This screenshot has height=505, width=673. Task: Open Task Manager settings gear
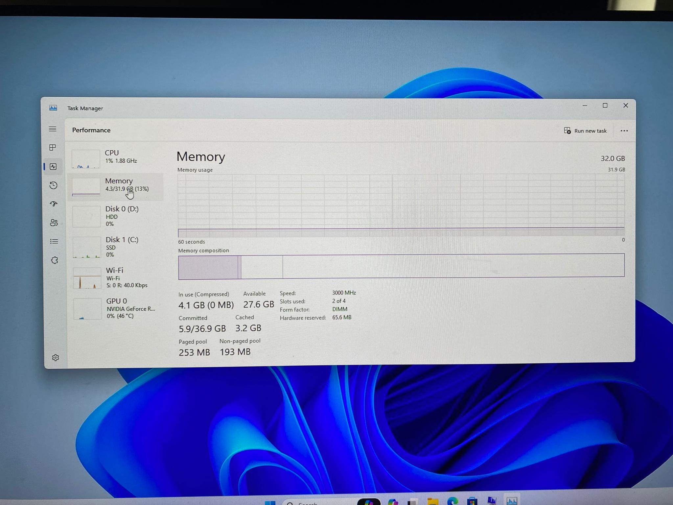coord(56,357)
